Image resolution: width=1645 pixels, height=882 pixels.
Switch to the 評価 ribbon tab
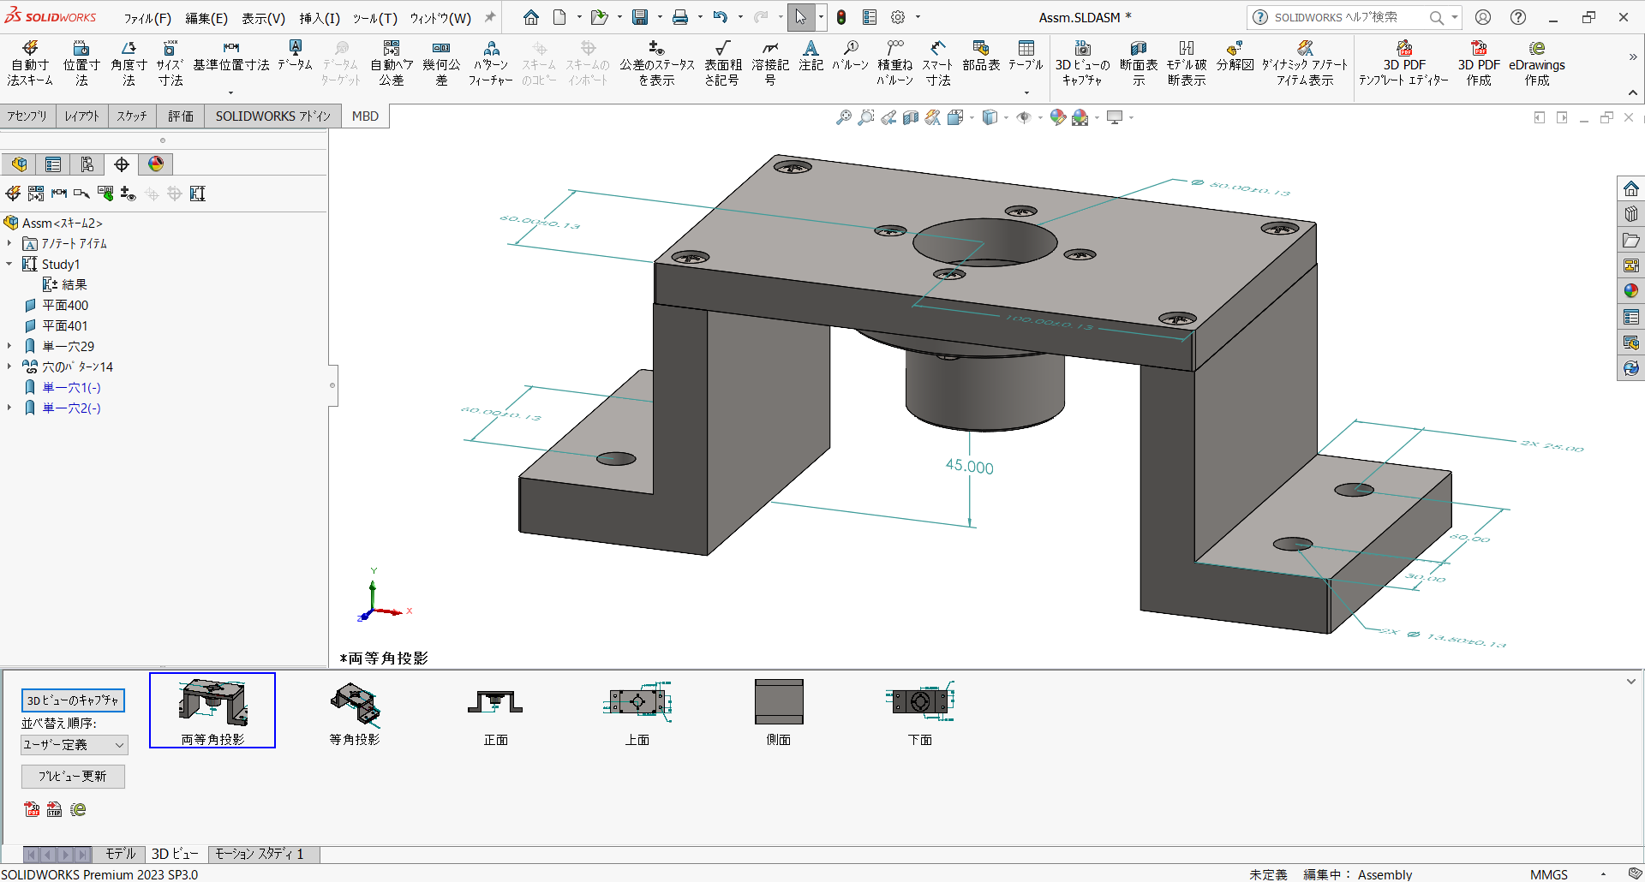point(181,116)
